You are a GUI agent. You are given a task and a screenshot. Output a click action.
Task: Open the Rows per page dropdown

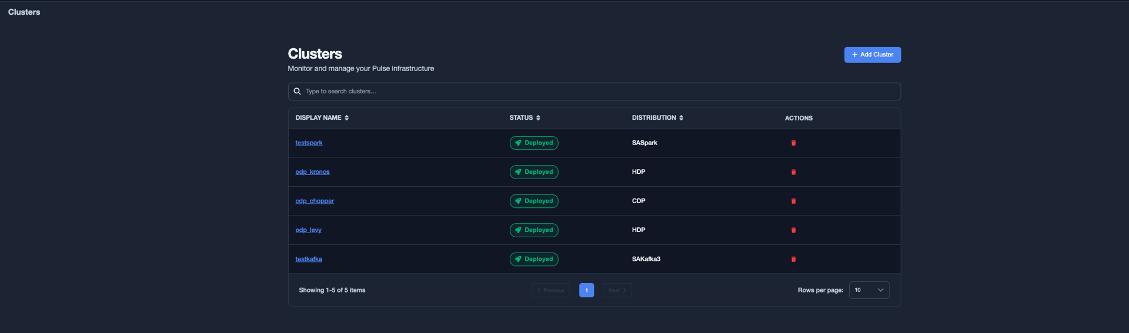click(869, 290)
